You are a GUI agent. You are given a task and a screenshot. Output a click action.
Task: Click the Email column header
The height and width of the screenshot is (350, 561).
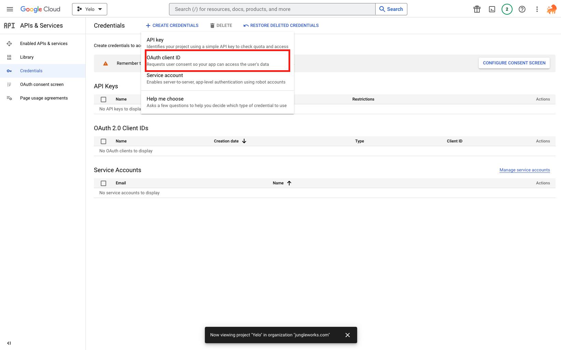pos(121,183)
